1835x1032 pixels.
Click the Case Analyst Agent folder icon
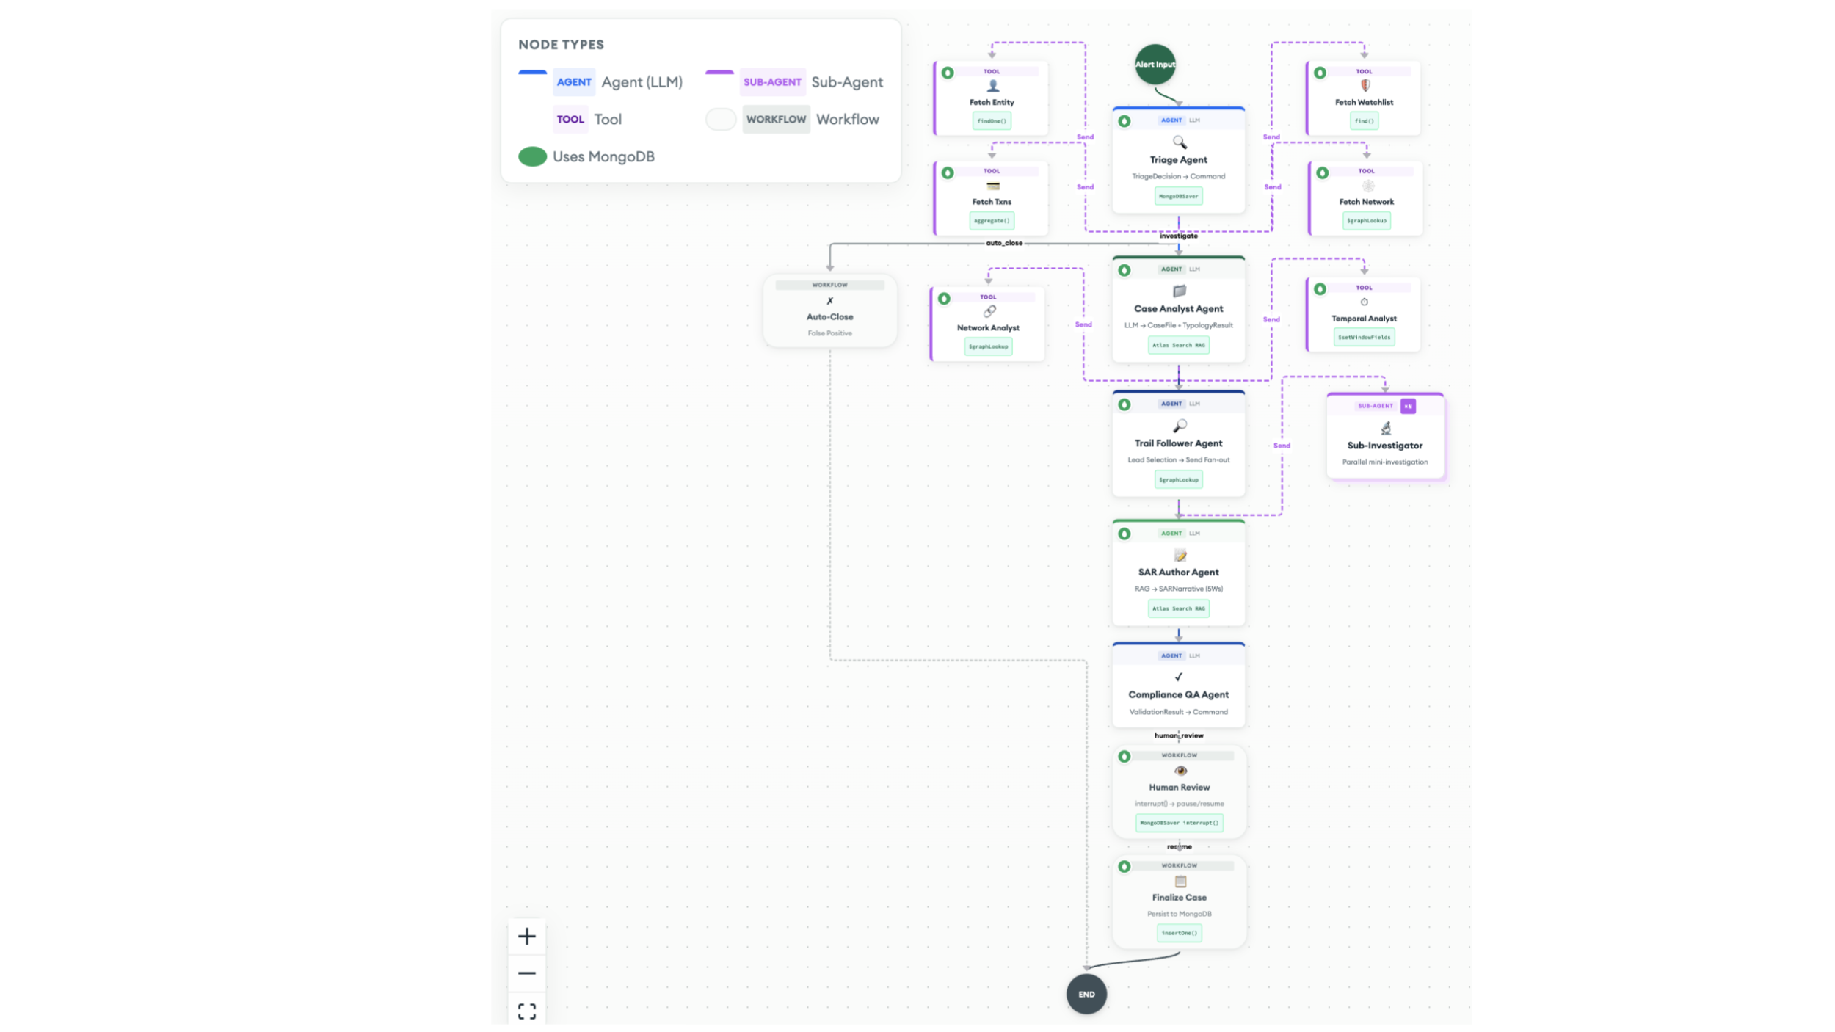(x=1179, y=291)
